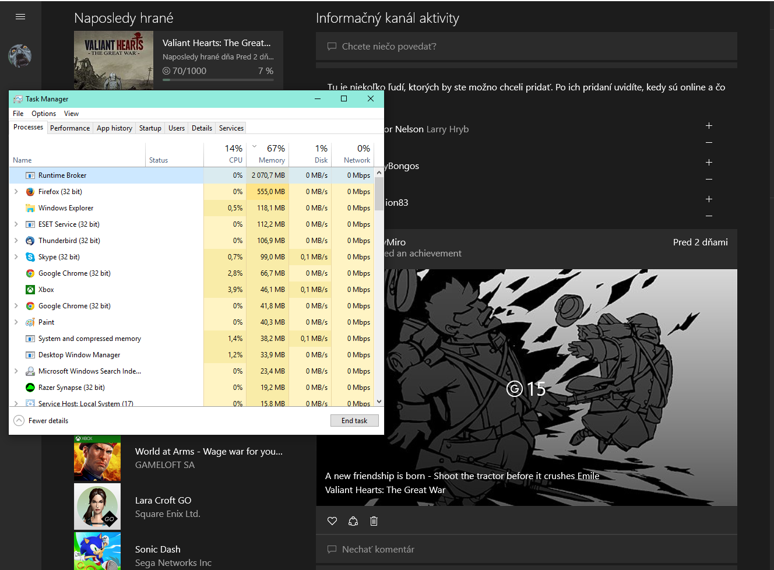Expand the Skype (32 bit) process group
This screenshot has height=570, width=774.
(x=16, y=257)
